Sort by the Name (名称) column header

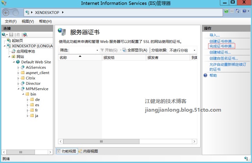tap(80, 58)
